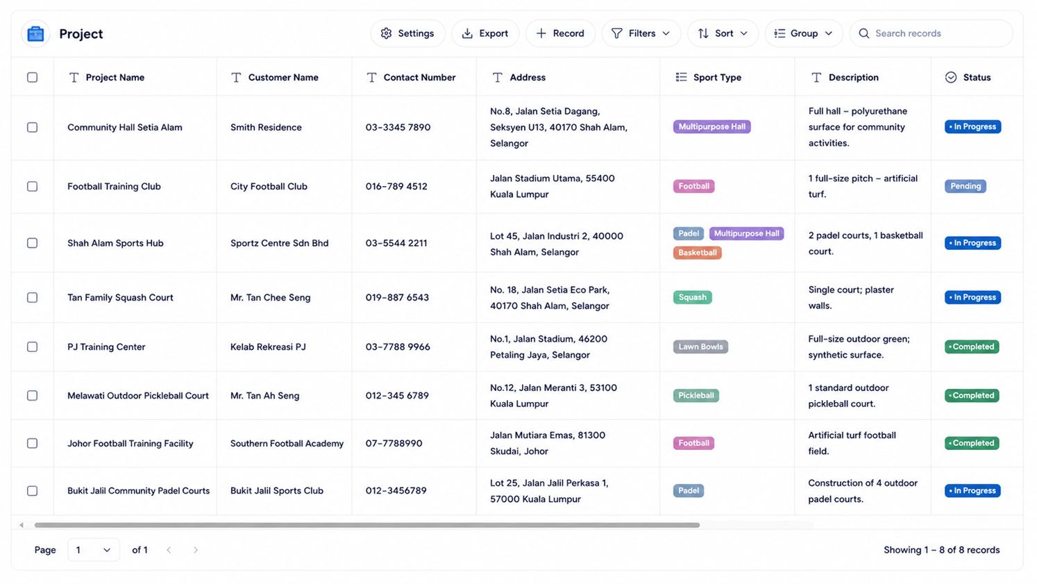This screenshot has height=584, width=1037.
Task: Click the list icon beside Sport Type
Action: [681, 77]
